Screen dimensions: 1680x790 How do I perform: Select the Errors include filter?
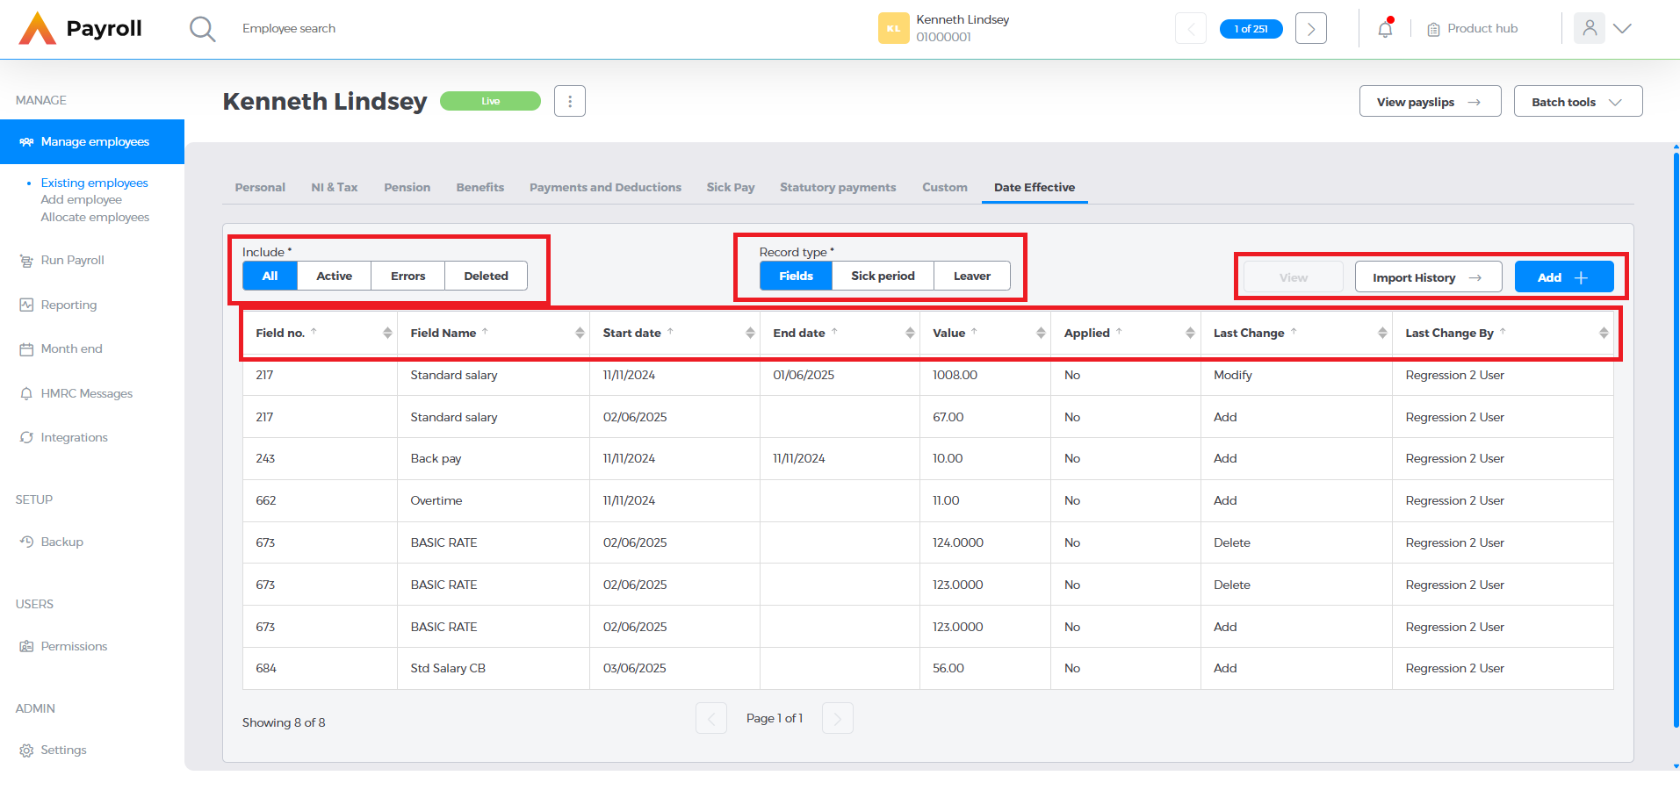click(407, 276)
